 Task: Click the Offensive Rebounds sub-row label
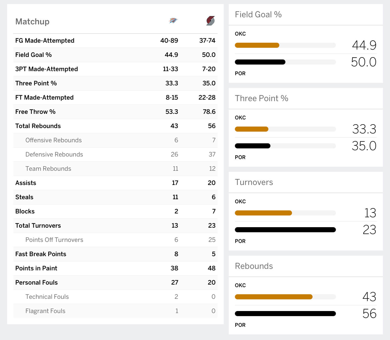point(53,140)
